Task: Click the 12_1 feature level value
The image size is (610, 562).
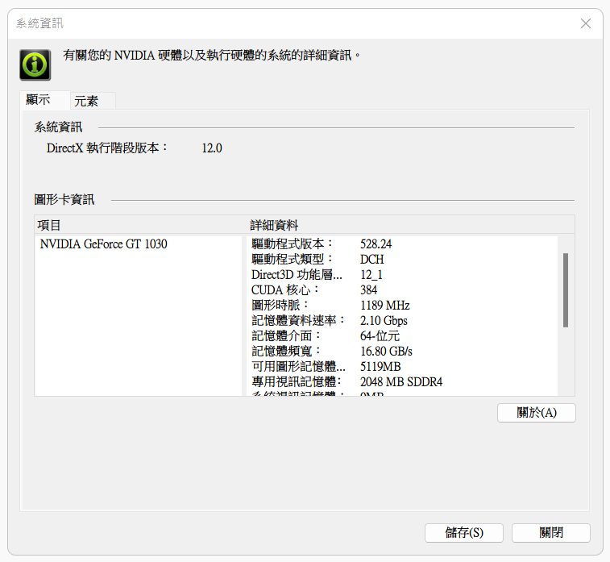Action: pos(371,275)
